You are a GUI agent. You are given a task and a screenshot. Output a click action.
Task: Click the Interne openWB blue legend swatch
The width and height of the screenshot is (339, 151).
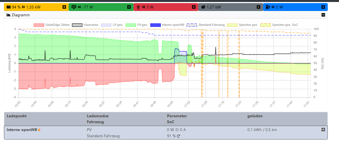tap(155, 25)
